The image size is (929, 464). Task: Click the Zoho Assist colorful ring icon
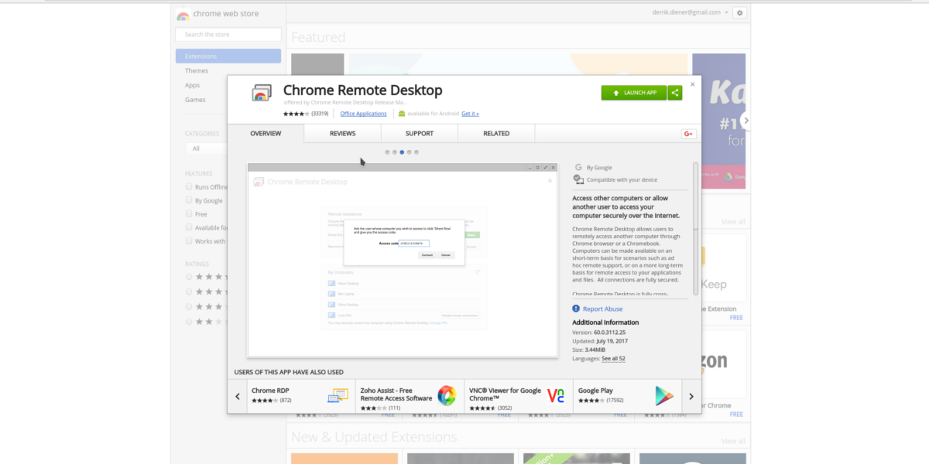[x=447, y=395]
